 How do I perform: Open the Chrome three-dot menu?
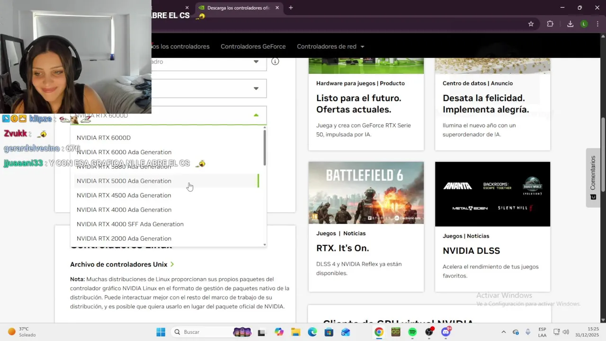[597, 24]
